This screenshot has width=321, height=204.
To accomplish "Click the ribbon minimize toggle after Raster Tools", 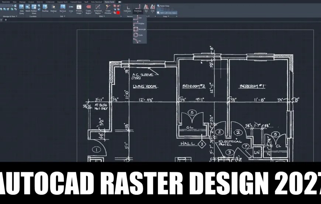I will tap(120, 2).
